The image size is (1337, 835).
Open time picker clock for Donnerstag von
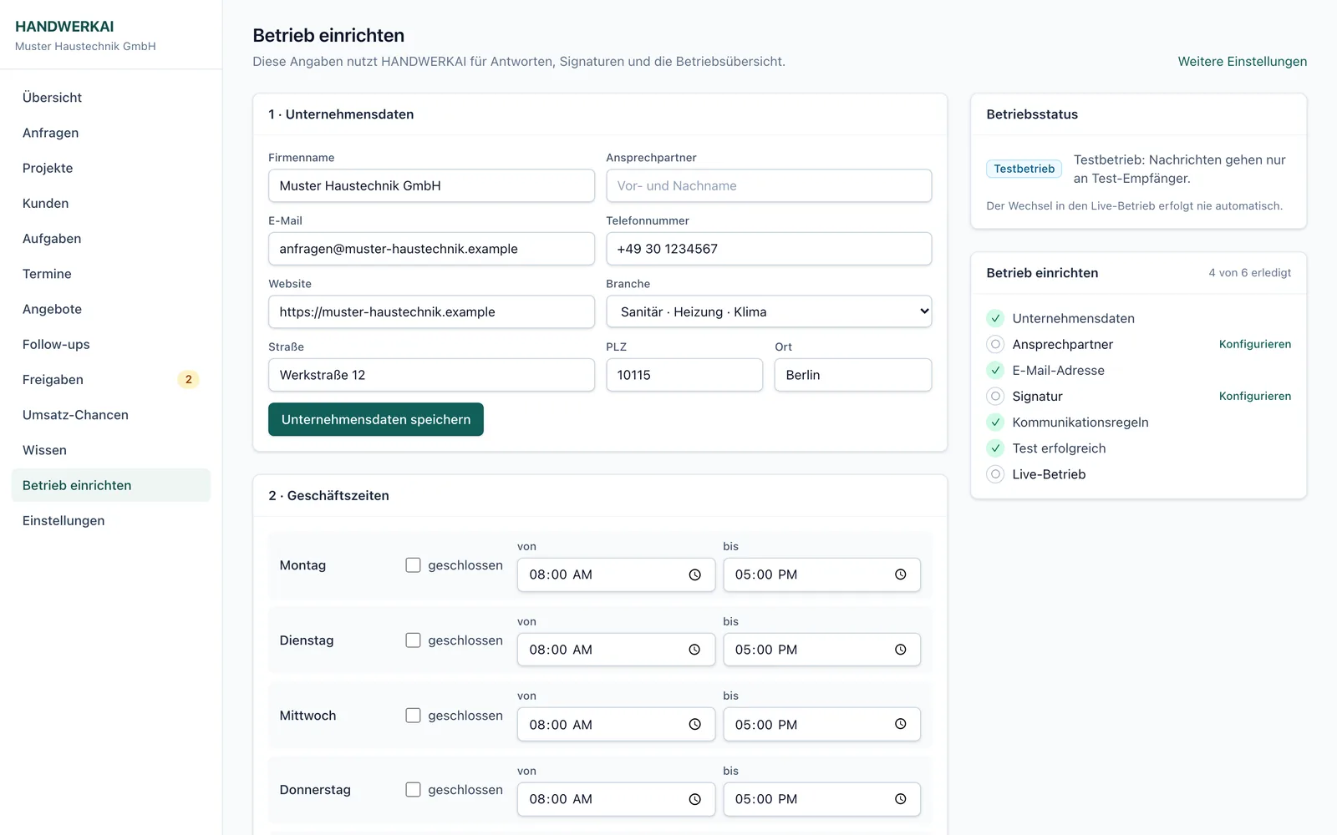tap(694, 799)
